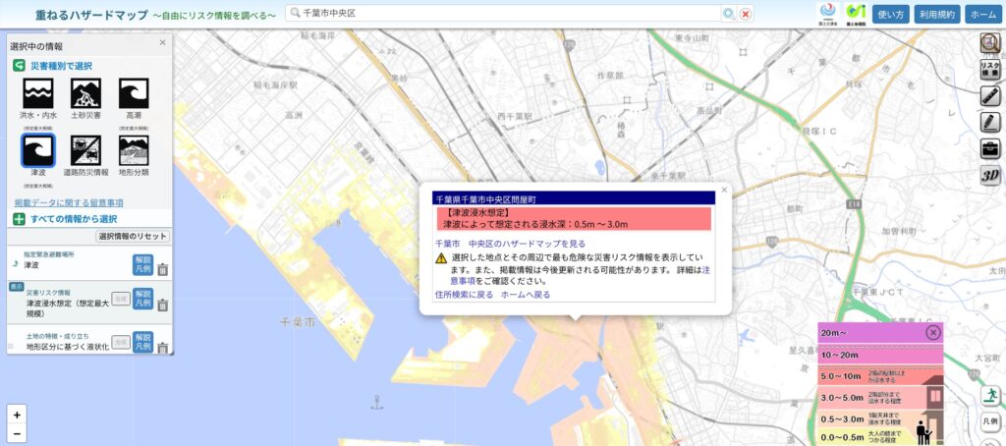The image size is (1006, 446).
Task: Toggle the transparency button for 津波浸水想定
Action: [121, 298]
